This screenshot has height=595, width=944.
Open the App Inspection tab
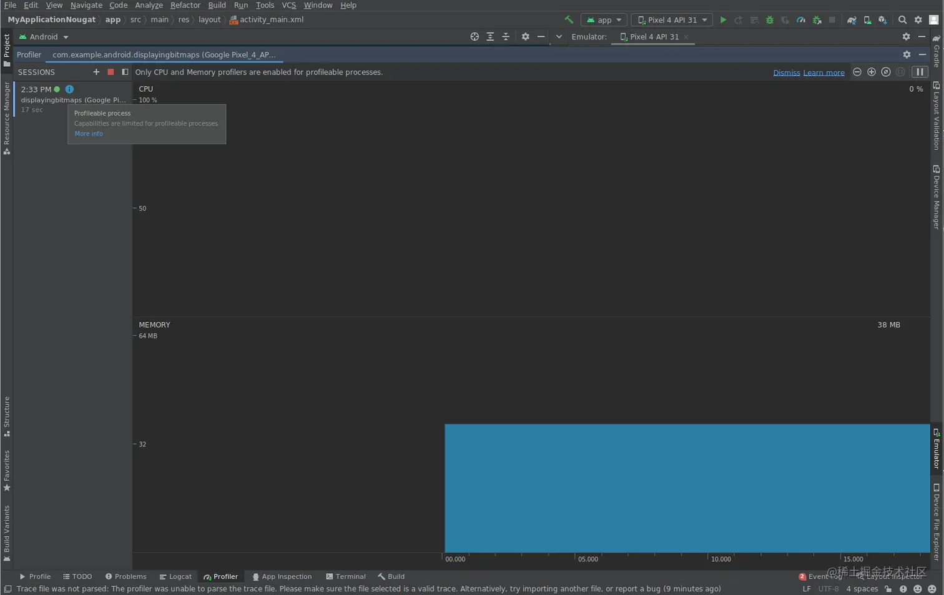pos(282,576)
